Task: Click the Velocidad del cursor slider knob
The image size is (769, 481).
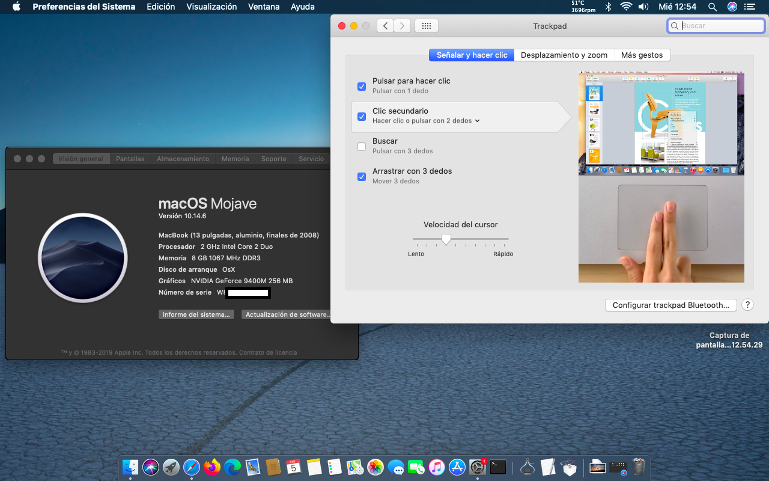Action: pos(446,239)
